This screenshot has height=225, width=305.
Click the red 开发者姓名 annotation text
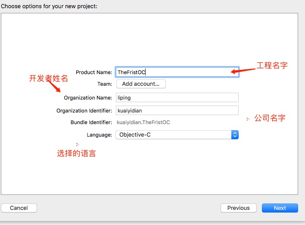pyautogui.click(x=49, y=78)
